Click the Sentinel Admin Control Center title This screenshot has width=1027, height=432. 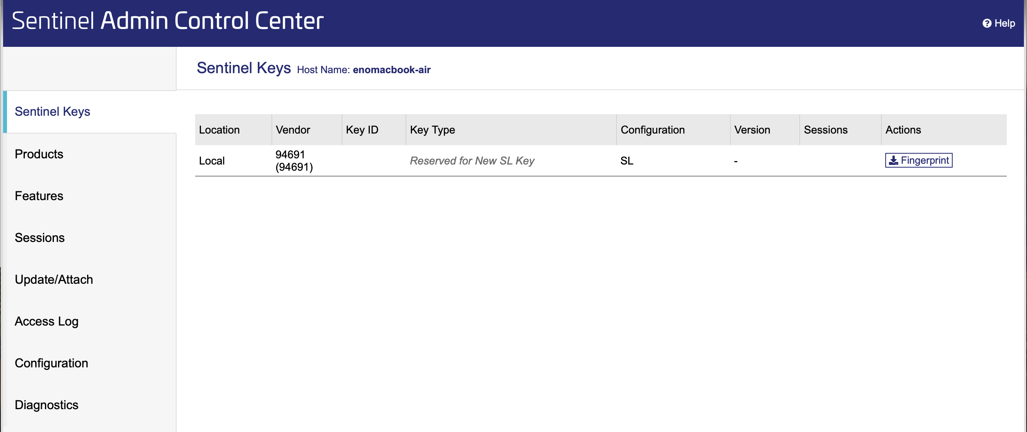click(x=167, y=21)
